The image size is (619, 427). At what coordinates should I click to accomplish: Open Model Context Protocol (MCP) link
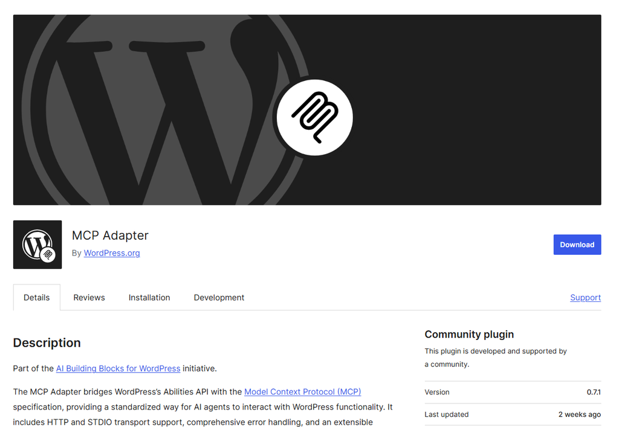pyautogui.click(x=303, y=391)
